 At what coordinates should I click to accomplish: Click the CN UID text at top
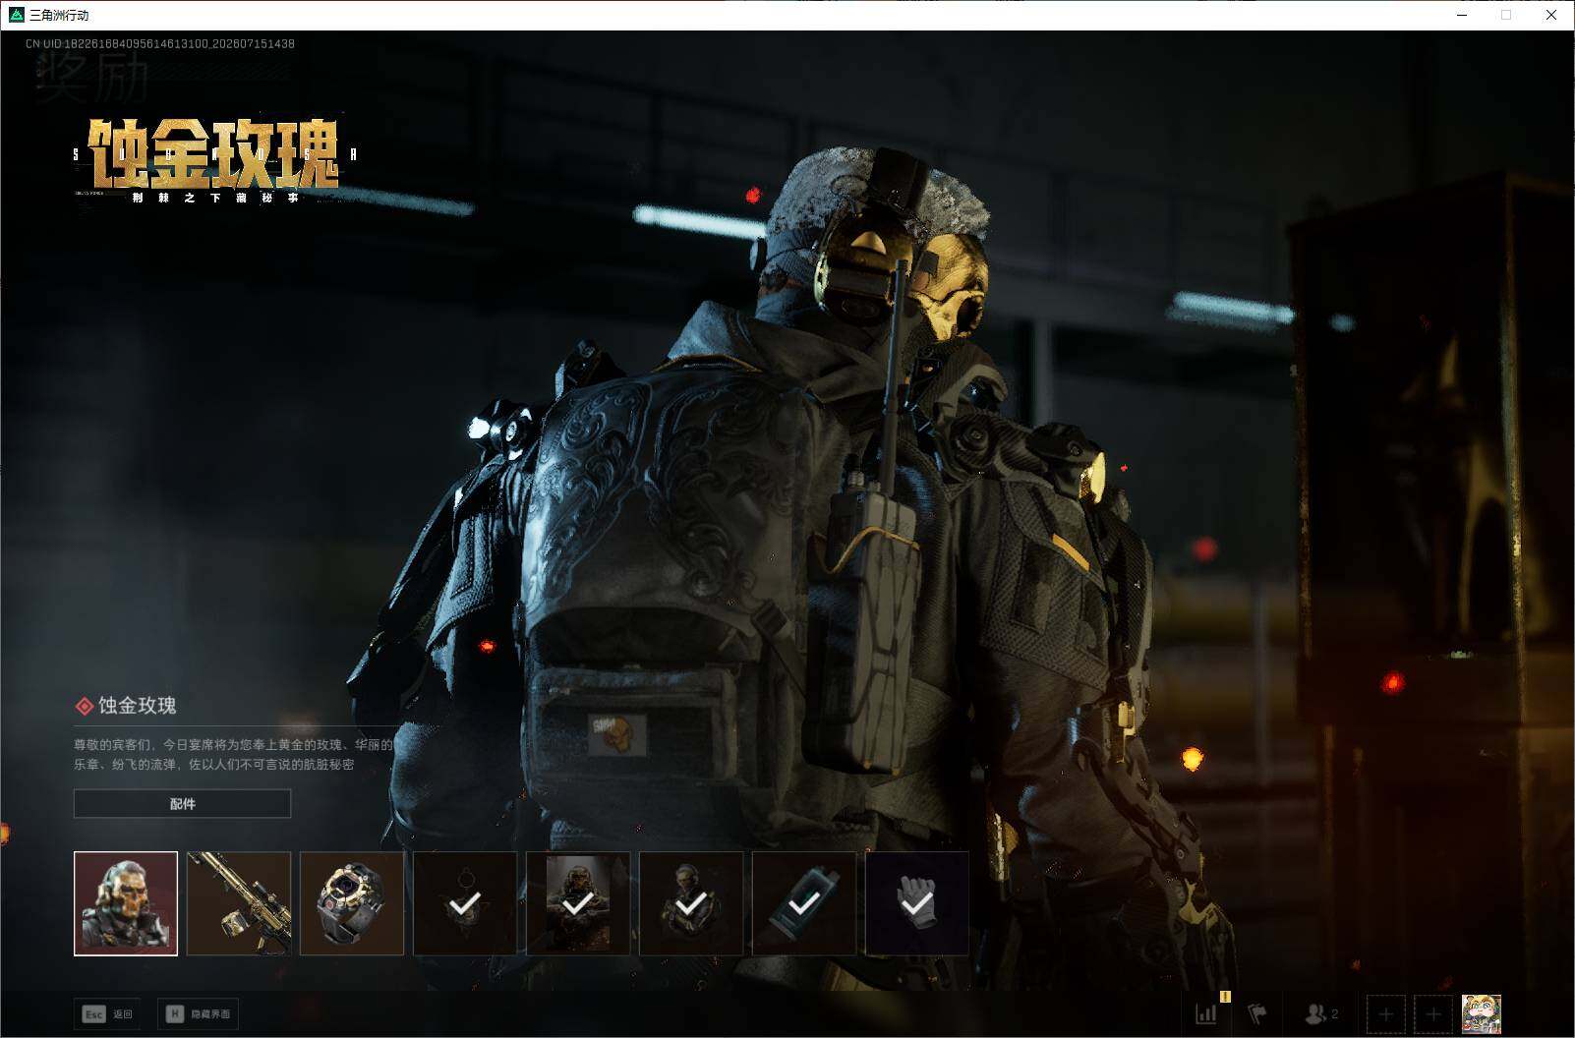click(x=160, y=43)
